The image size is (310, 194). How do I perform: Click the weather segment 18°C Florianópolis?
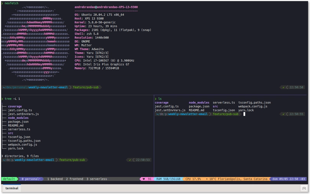point(236,179)
